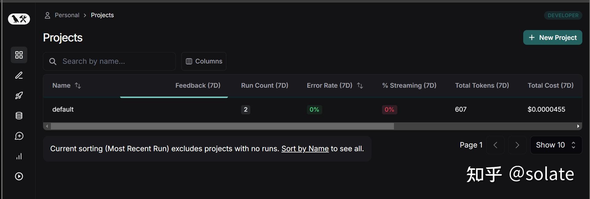Click the Sort by Name link

(305, 149)
